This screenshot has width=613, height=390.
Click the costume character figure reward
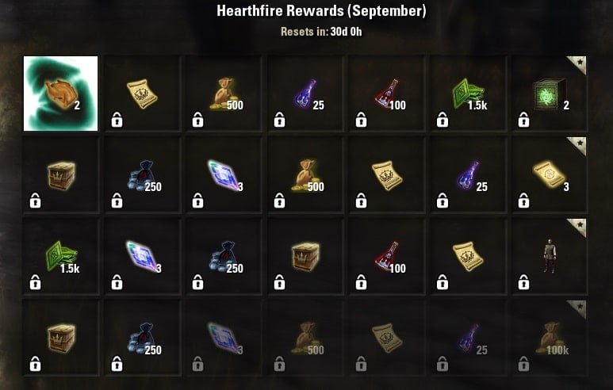point(550,257)
